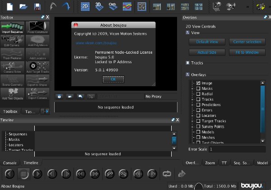Open the graph view toolbar icon
Image resolution: width=271 pixels, height=190 pixels.
pyautogui.click(x=127, y=7)
